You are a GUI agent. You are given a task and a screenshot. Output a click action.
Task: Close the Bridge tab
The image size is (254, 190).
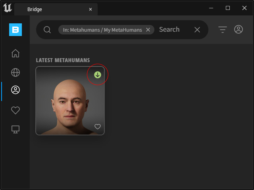click(90, 9)
